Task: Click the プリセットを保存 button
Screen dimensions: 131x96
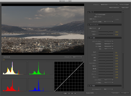Action: [x=124, y=5]
